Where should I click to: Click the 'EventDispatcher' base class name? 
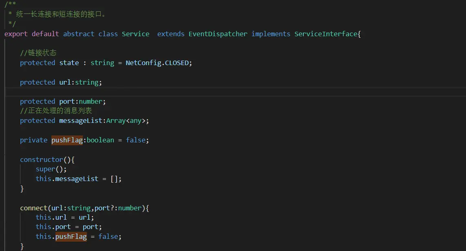tap(218, 34)
